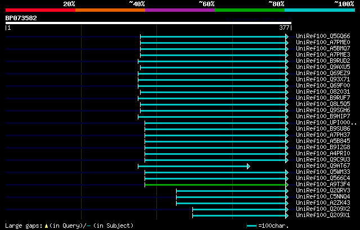Screen dimensions: 360x230
Task: Click the yellow in-Query gap marker icon
Action: pos(46,226)
